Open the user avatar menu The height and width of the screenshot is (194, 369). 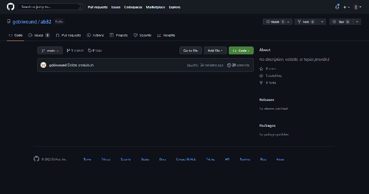(x=357, y=7)
